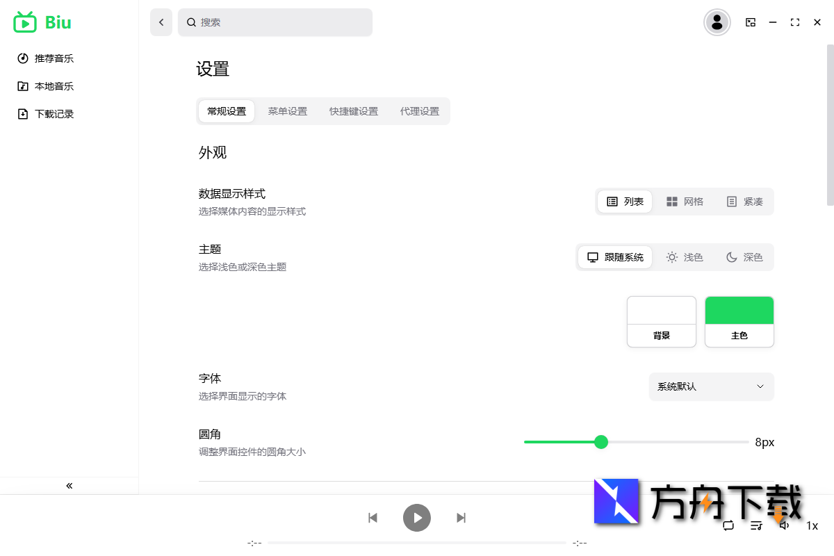Open the playback queue icon

coord(756,526)
